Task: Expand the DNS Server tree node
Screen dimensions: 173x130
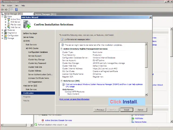Action: point(5,22)
